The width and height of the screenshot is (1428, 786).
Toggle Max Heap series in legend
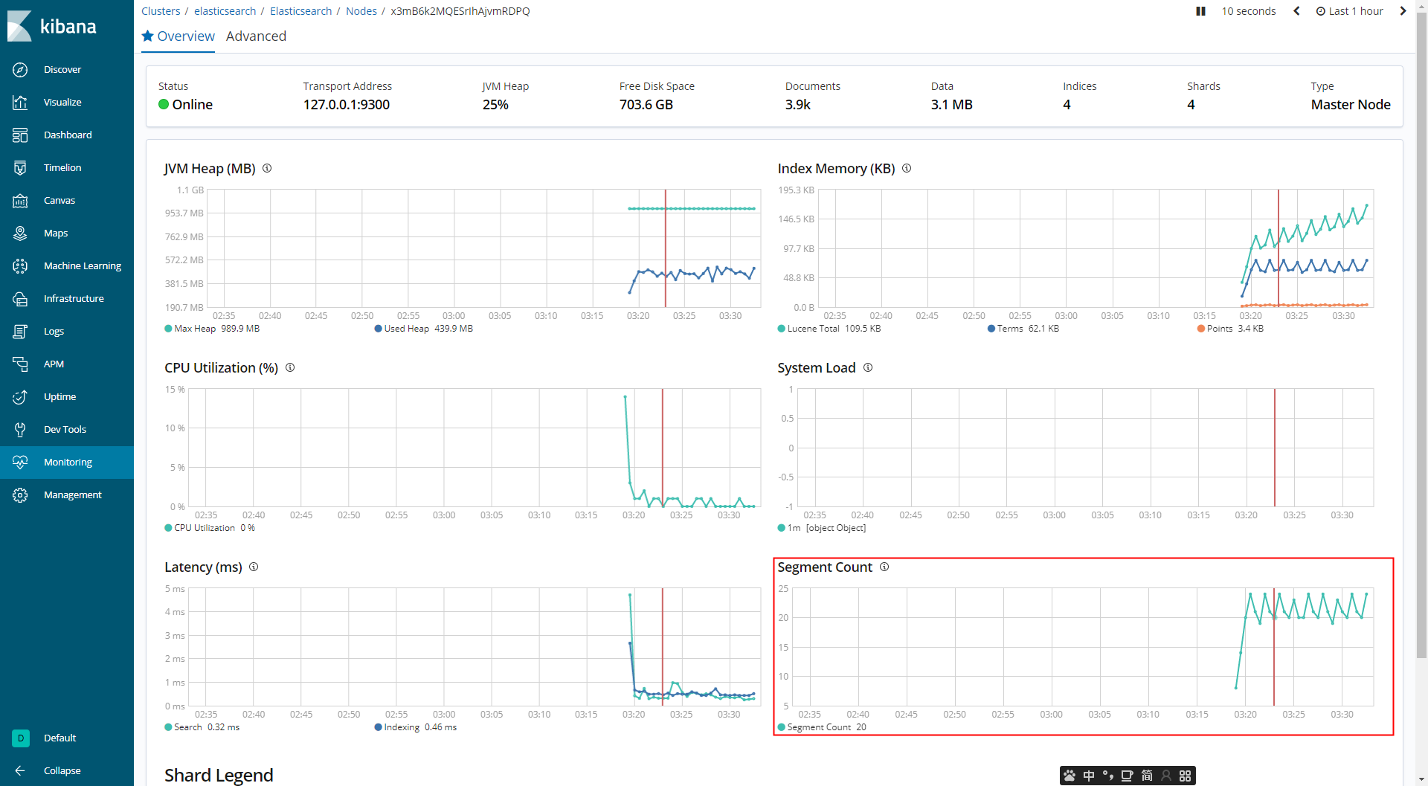tap(212, 329)
